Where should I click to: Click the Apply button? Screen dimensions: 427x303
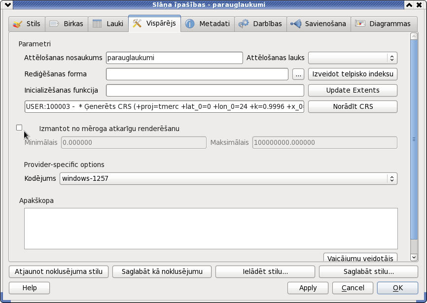tap(308, 288)
